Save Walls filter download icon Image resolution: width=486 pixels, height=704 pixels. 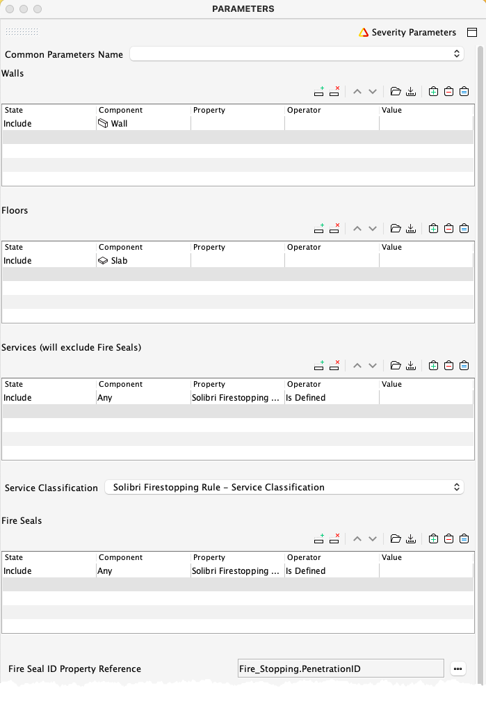[411, 92]
